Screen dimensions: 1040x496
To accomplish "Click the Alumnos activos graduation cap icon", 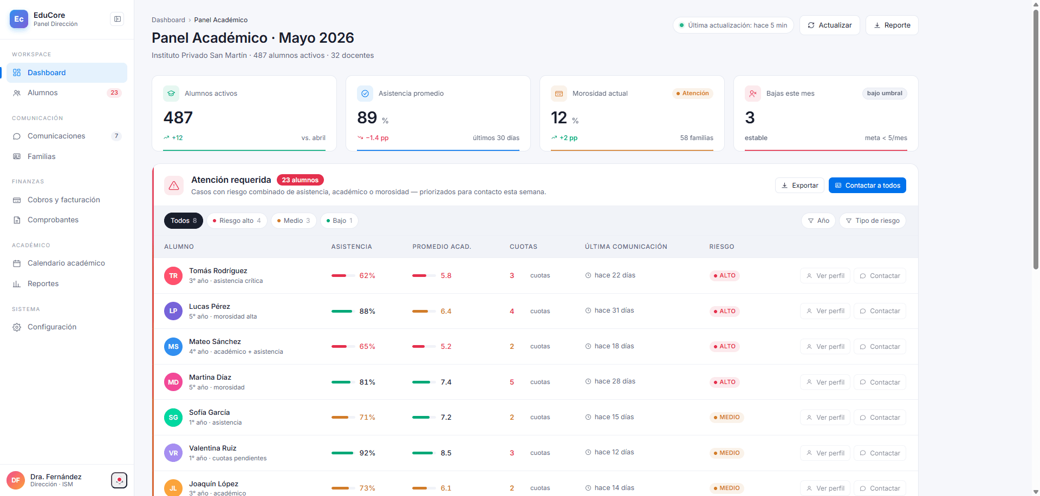I will (x=171, y=94).
